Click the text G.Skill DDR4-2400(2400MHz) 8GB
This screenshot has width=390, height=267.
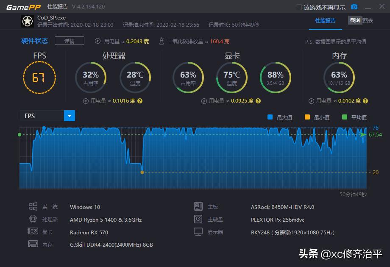(x=111, y=245)
